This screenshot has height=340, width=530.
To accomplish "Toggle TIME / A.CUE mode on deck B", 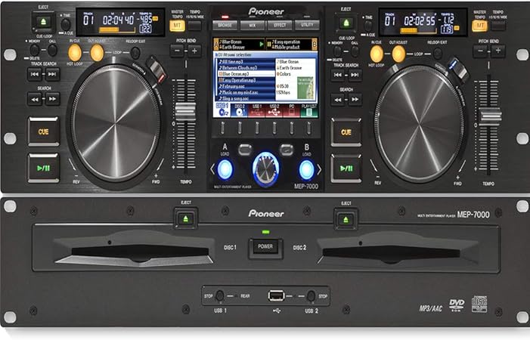I will click(x=367, y=26).
